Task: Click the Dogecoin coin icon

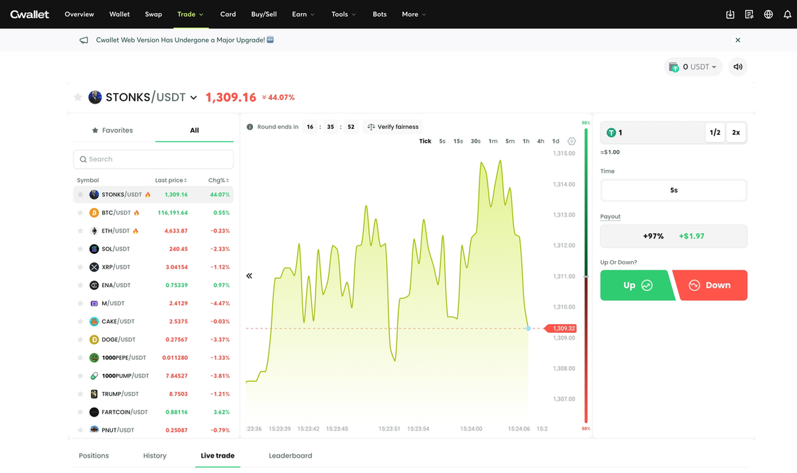Action: pyautogui.click(x=94, y=339)
